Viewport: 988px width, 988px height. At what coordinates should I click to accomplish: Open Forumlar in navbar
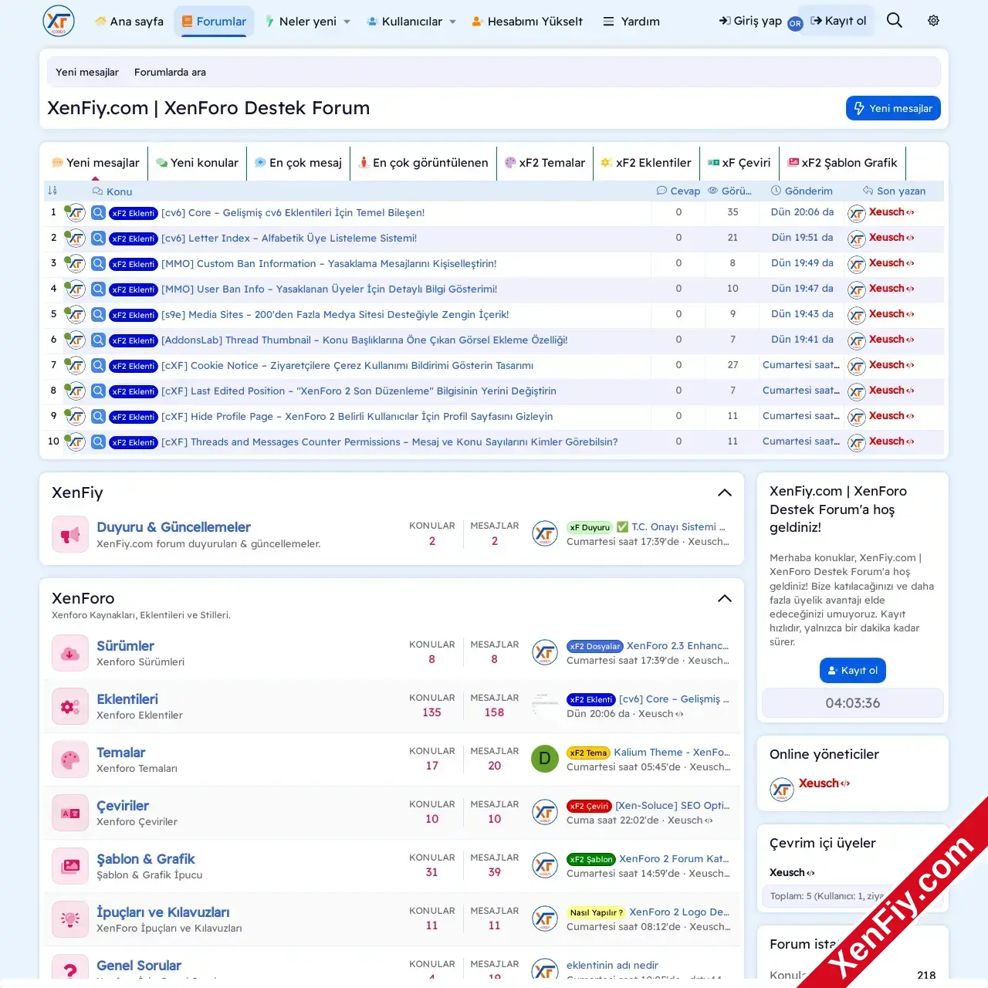214,22
